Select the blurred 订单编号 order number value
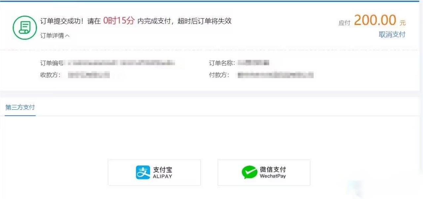 point(120,63)
